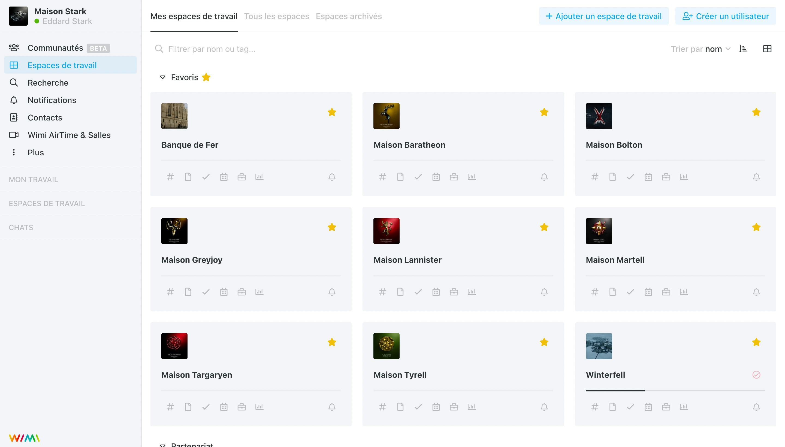Open the calendar icon on Maison Greyjoy

click(223, 292)
